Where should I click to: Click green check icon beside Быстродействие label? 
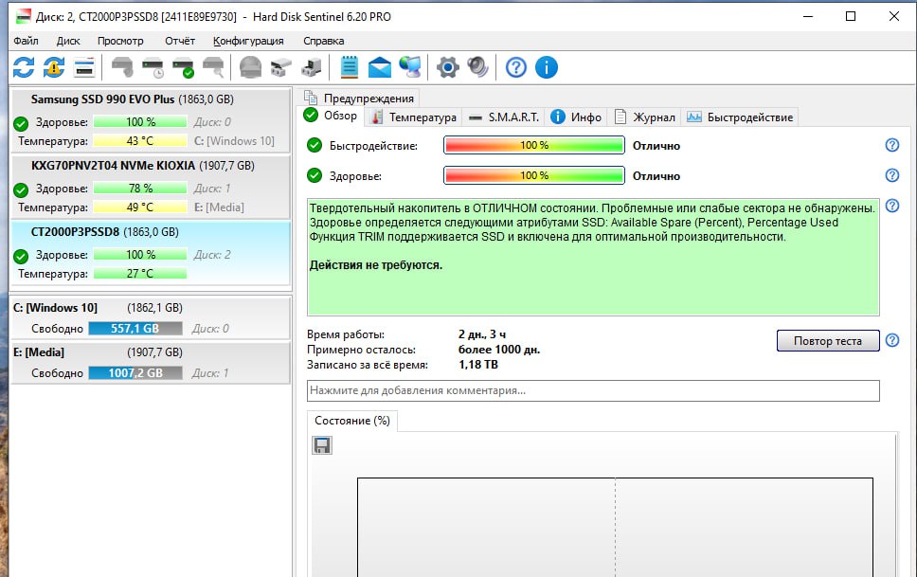pos(315,145)
